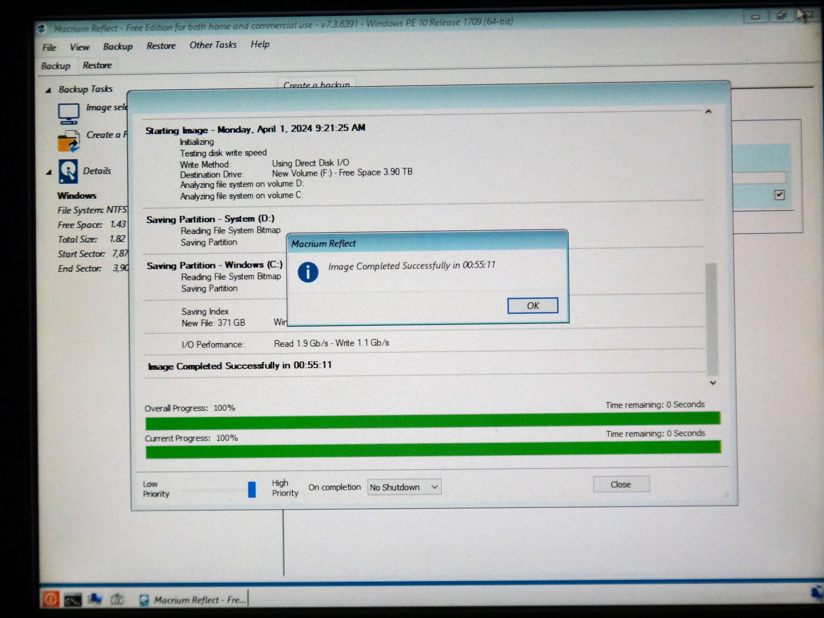Click Macrium Reflect taskbar button
824x618 pixels.
coord(192,600)
